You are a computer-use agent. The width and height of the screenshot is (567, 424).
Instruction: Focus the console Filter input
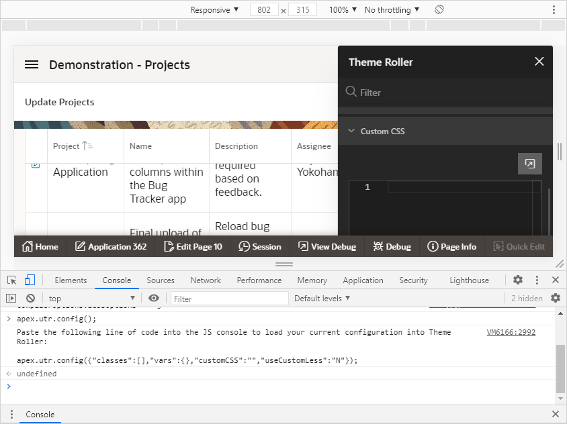230,299
